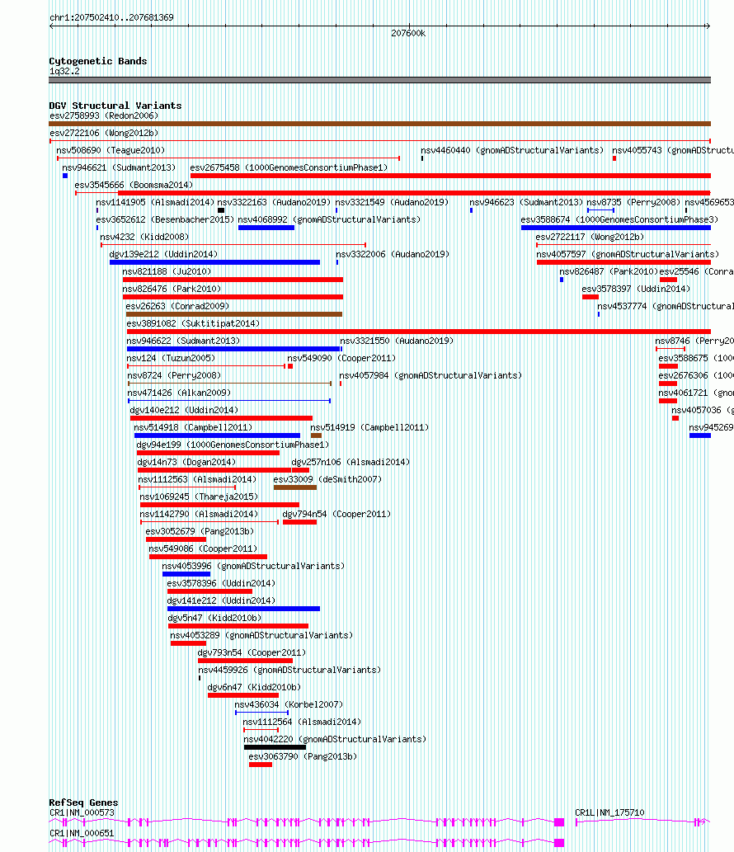Screen dimensions: 734x852
Task: Click the CR1|NM_000573 gene label
Action: point(82,815)
